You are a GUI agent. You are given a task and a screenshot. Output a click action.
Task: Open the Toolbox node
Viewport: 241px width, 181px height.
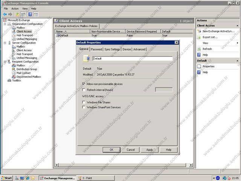point(17,80)
